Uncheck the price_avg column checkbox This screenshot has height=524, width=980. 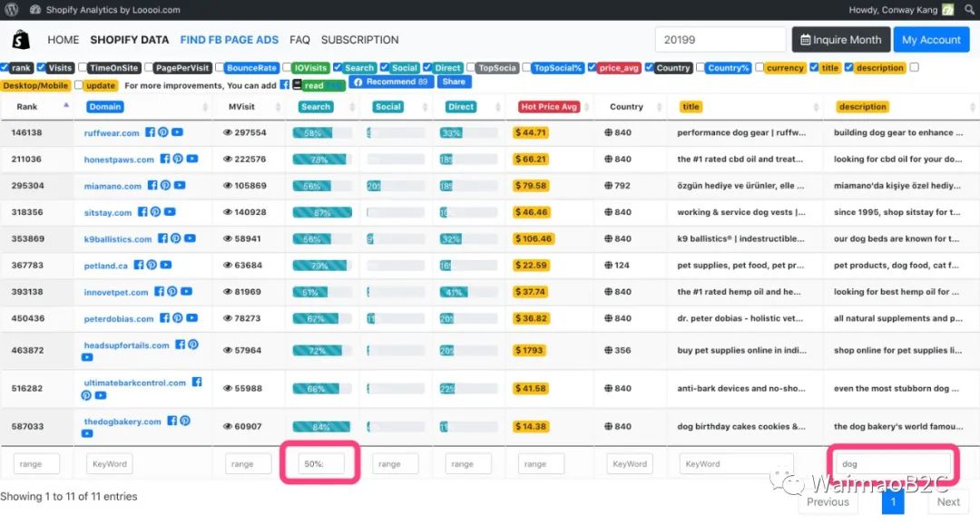click(x=593, y=67)
